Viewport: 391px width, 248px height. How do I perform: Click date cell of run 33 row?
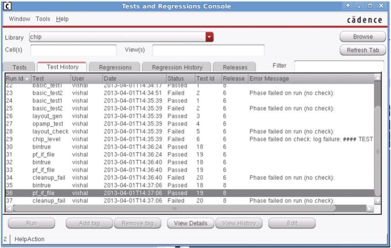pyautogui.click(x=133, y=170)
